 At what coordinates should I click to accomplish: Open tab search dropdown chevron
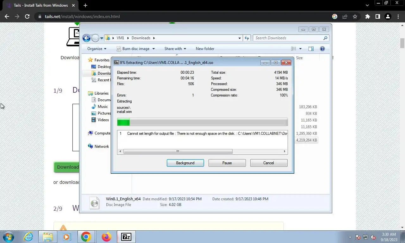click(x=367, y=5)
